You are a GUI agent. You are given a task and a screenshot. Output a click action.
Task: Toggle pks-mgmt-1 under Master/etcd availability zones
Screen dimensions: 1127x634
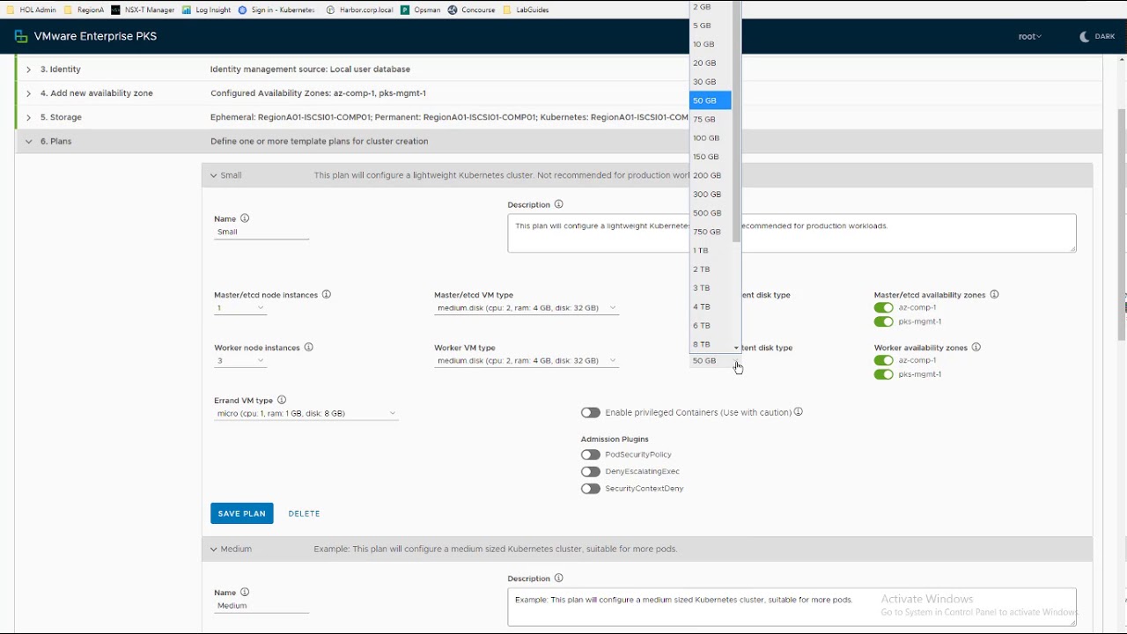click(884, 322)
